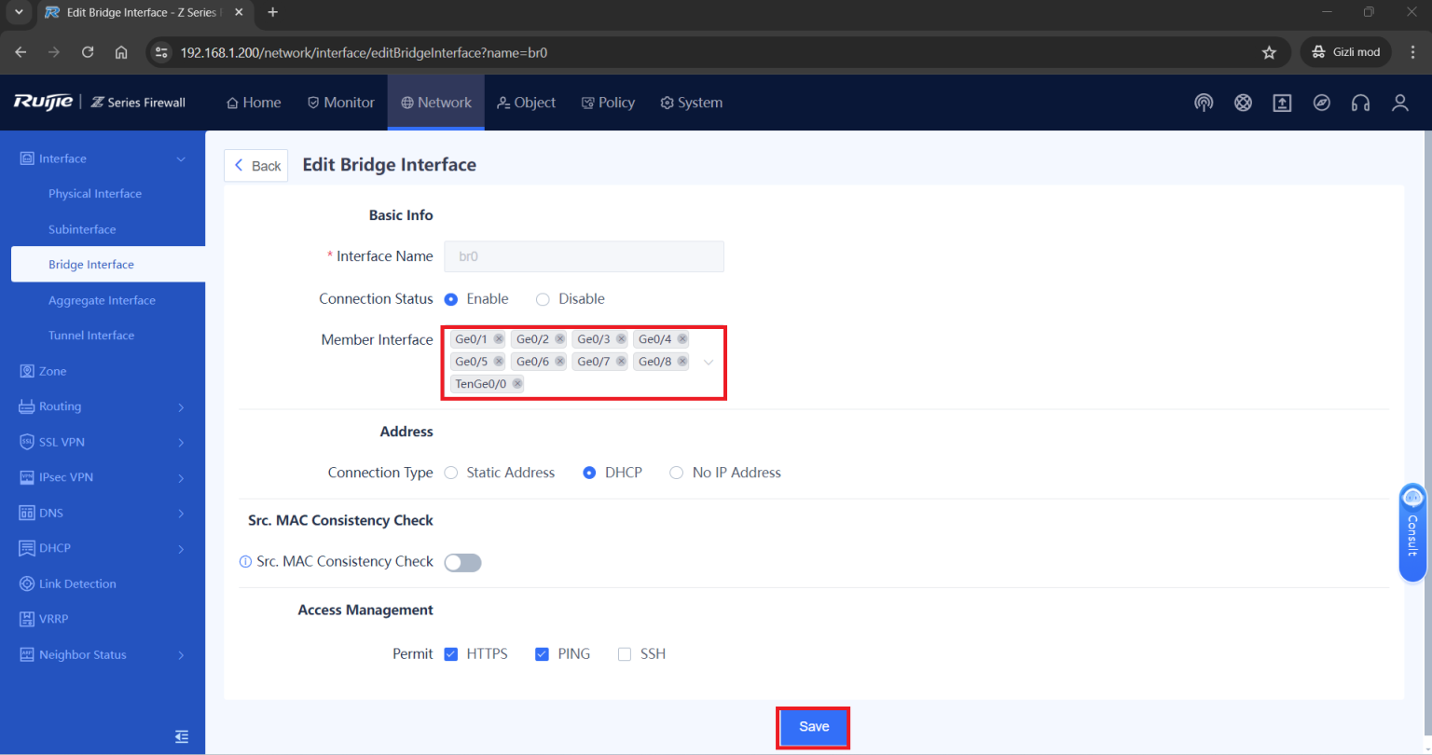Click the wireless antenna icon in the header
This screenshot has height=755, width=1432.
[1204, 103]
